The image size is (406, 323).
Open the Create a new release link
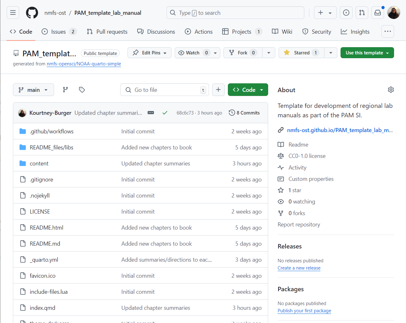tap(299, 268)
